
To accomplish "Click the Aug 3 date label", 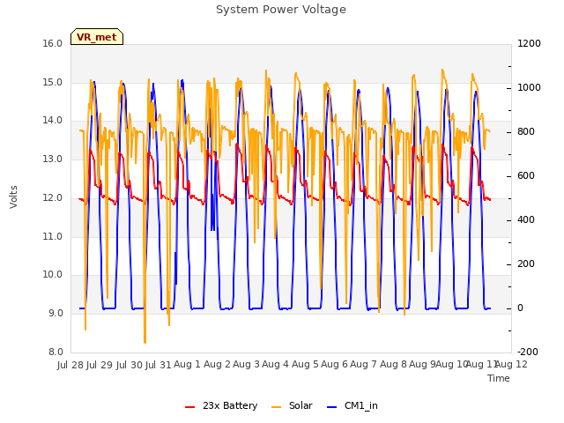I will [246, 365].
